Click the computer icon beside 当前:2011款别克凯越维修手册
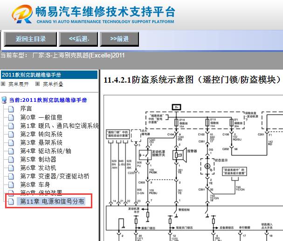 pos(4,100)
